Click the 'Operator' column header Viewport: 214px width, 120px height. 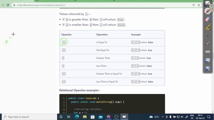67,35
